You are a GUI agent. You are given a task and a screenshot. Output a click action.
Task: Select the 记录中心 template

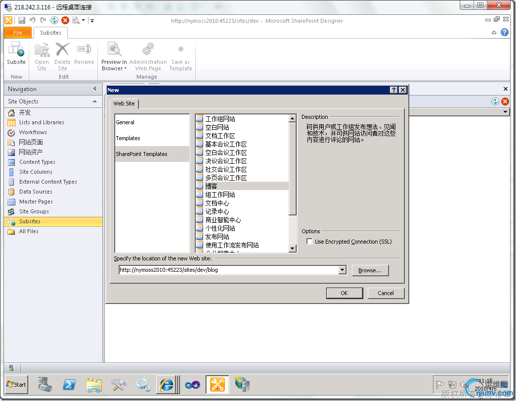pos(242,211)
